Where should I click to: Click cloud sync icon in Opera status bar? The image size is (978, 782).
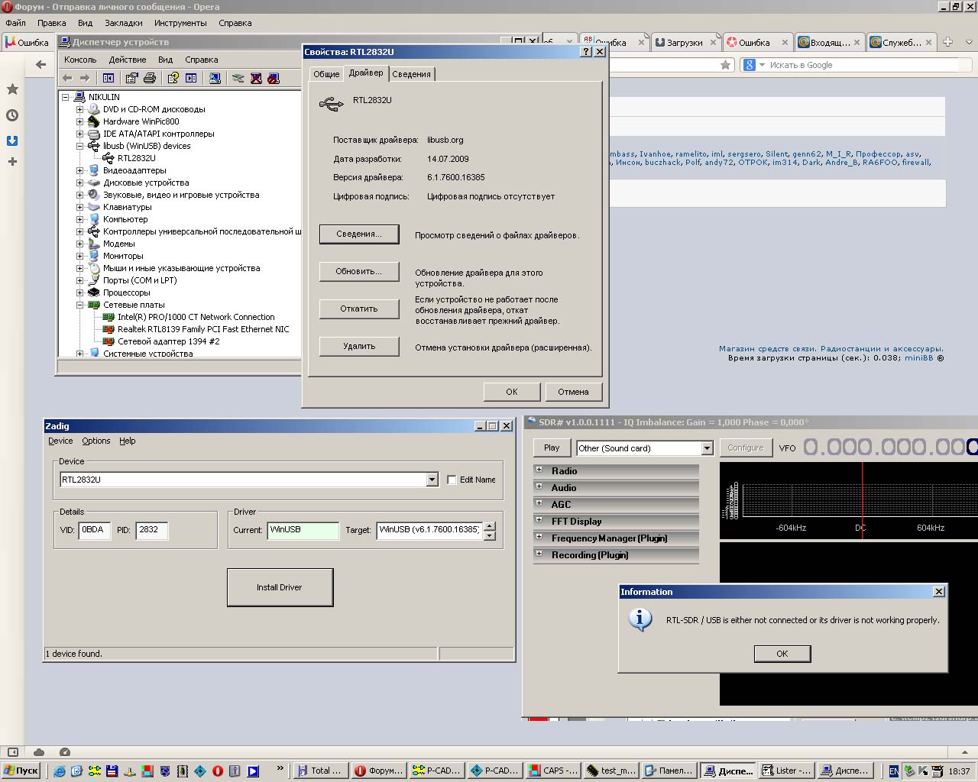(x=39, y=752)
